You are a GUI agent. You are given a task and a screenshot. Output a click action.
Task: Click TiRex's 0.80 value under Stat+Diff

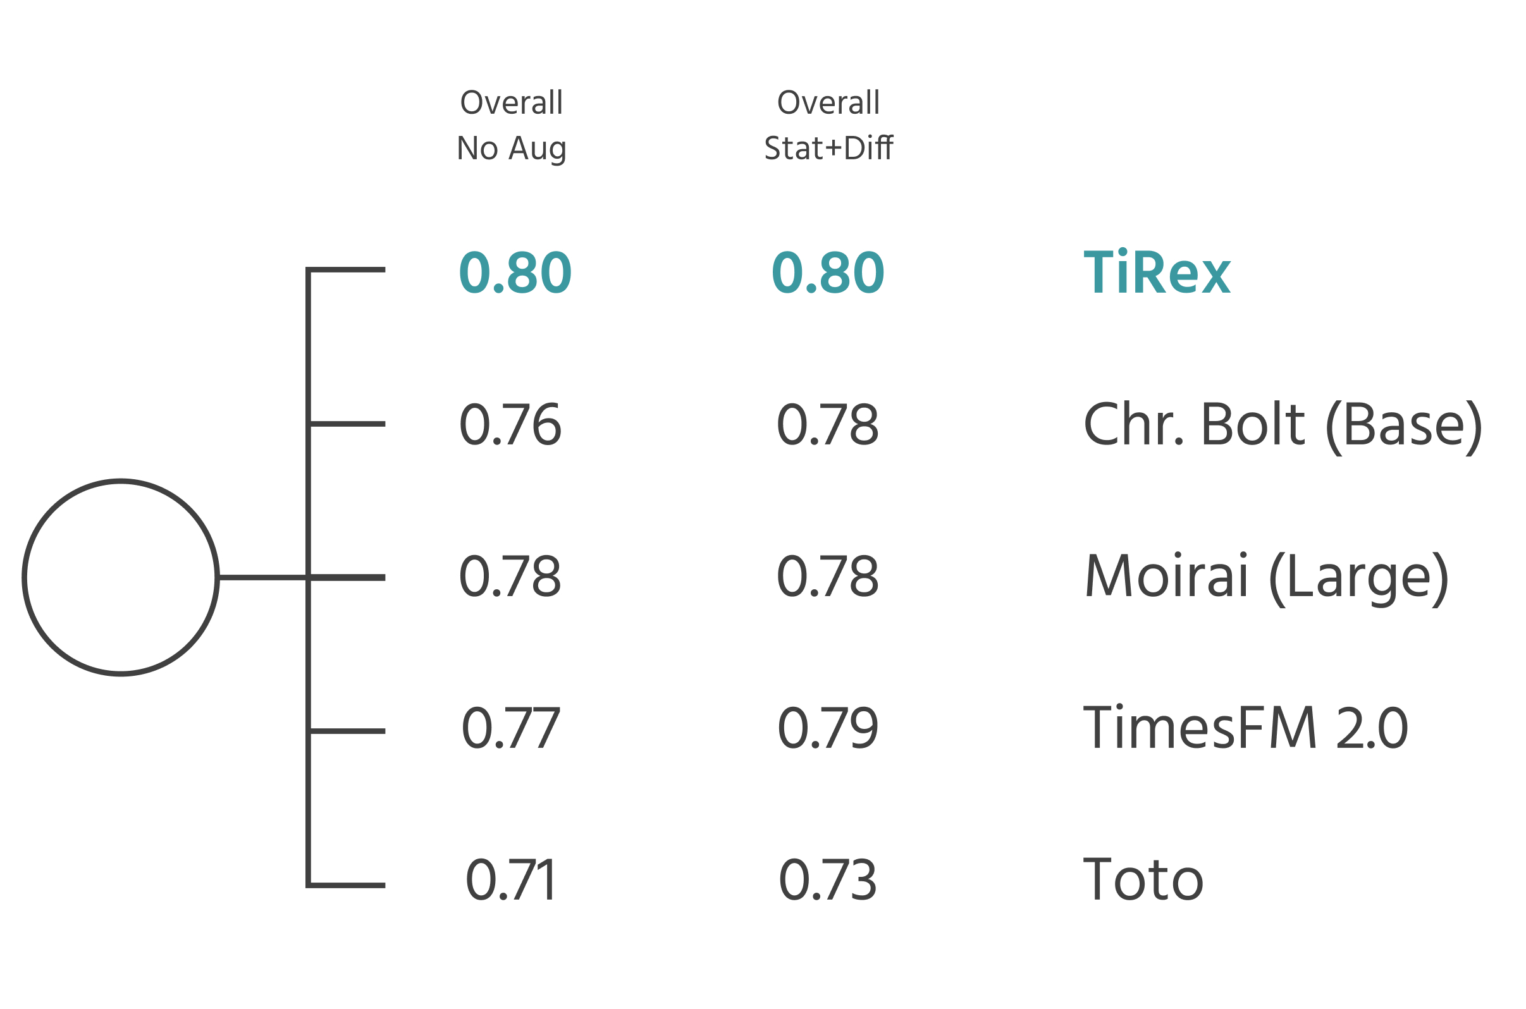828,273
